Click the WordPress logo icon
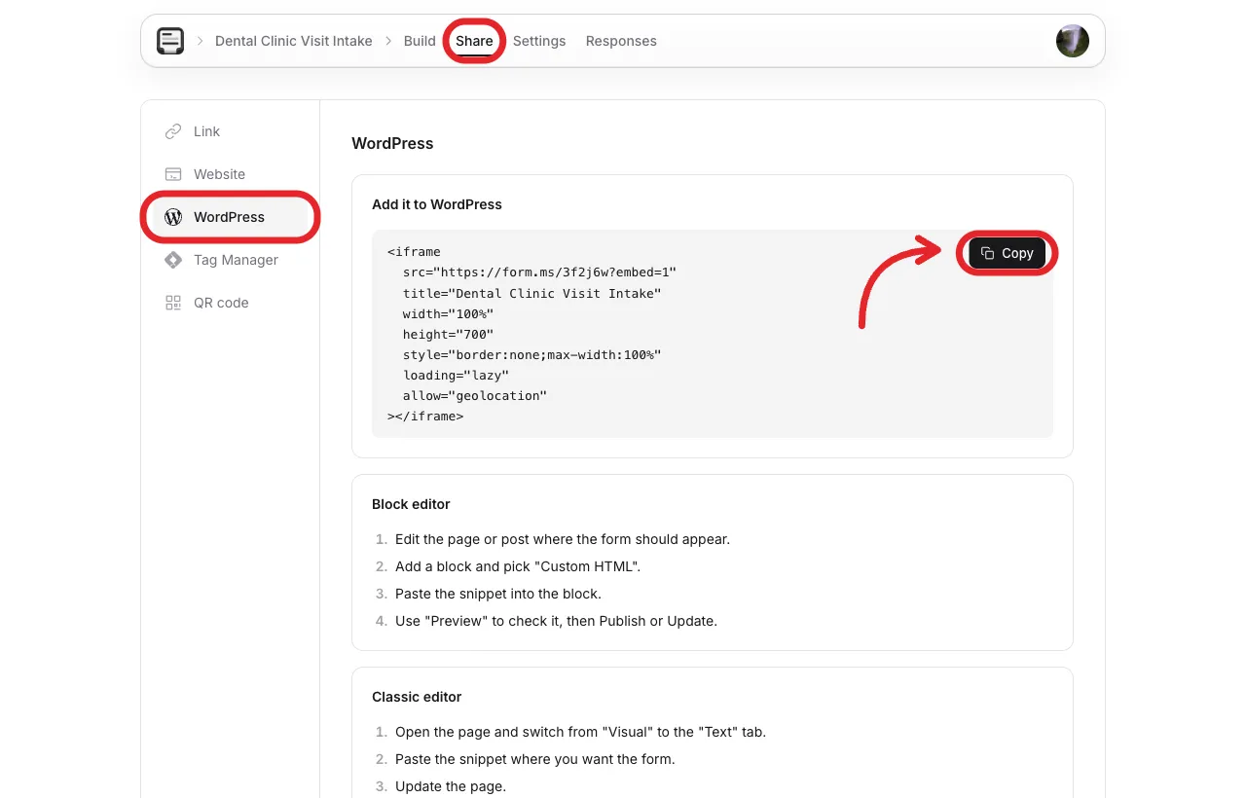The height and width of the screenshot is (798, 1246). pos(173,217)
